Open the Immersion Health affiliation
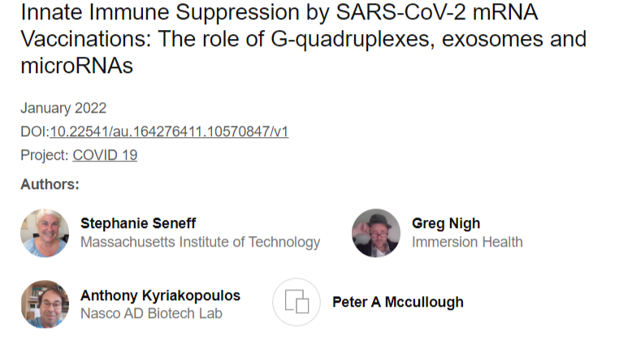Image resolution: width=632 pixels, height=349 pixels. 467,242
